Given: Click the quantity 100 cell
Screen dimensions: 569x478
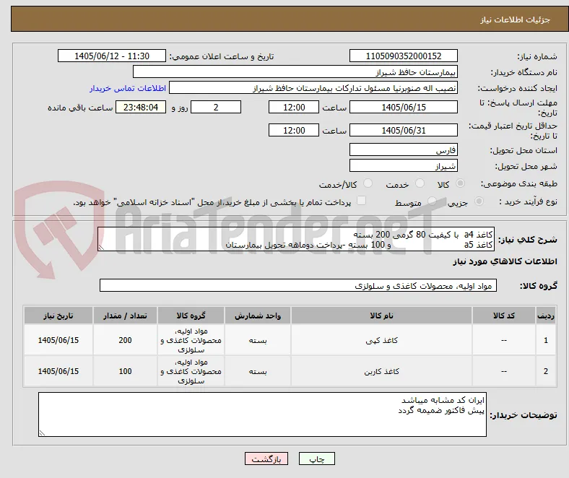Looking at the screenshot, I should point(125,371).
